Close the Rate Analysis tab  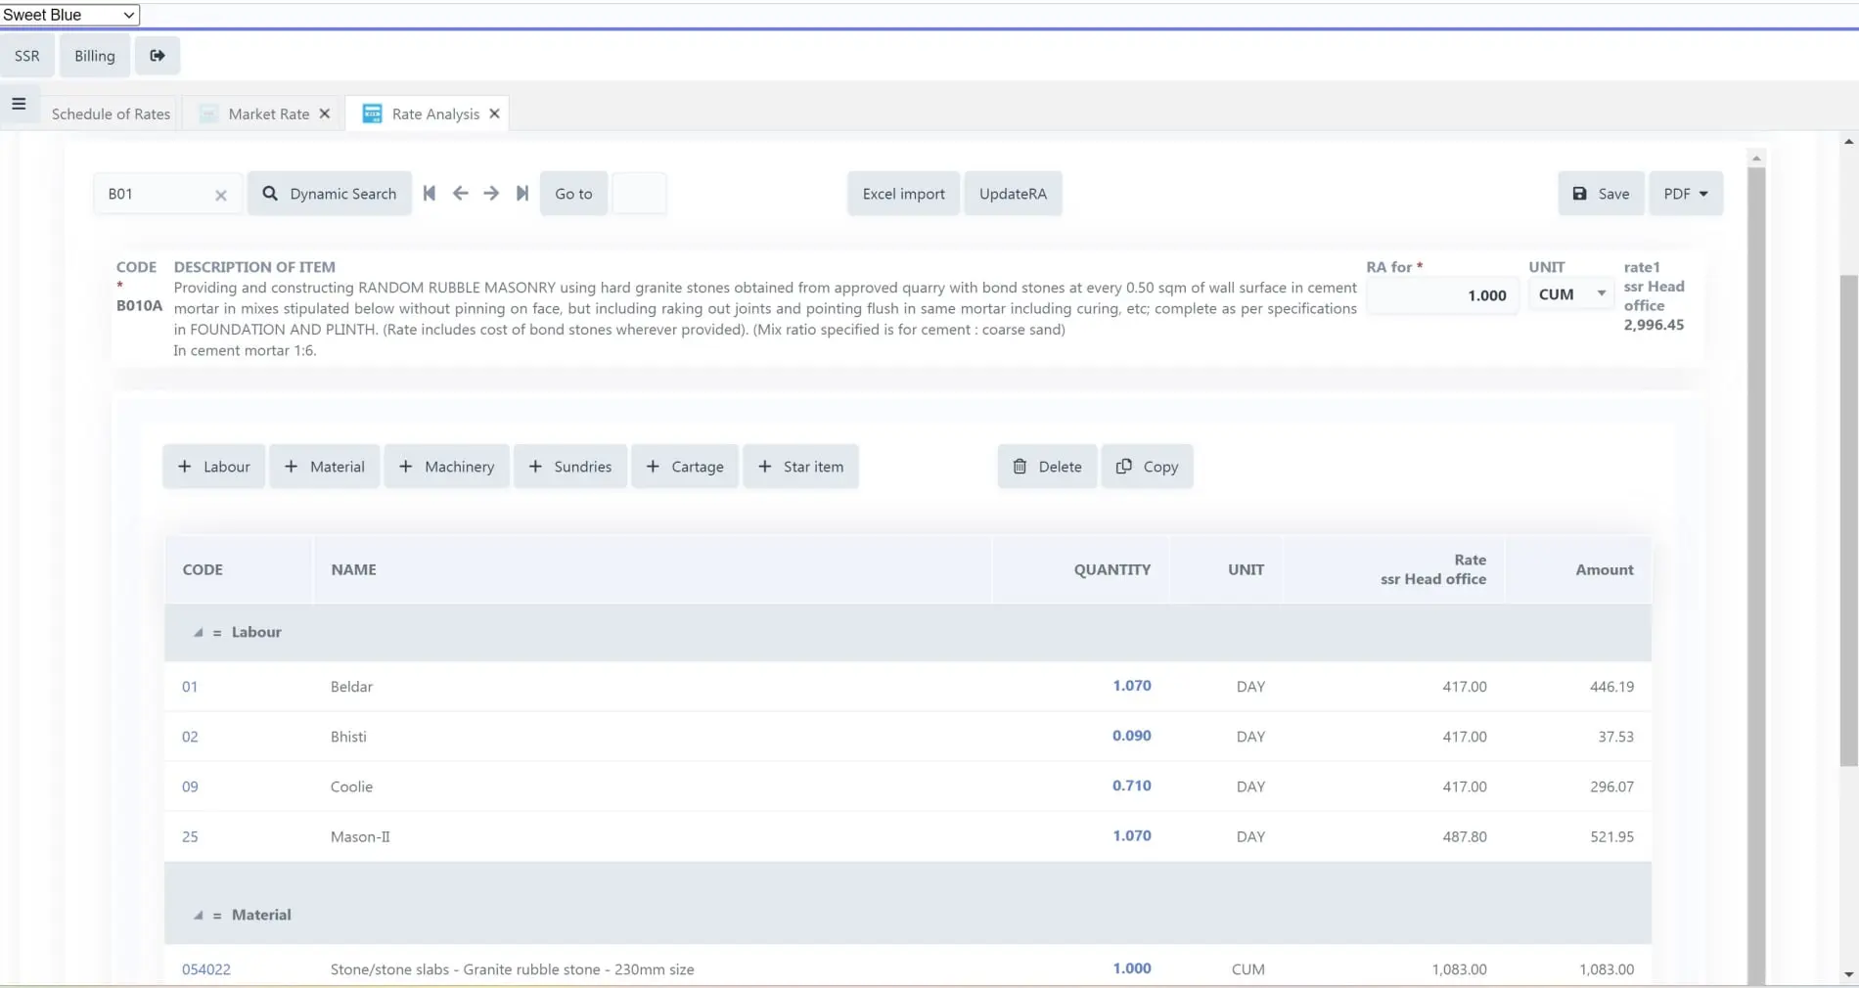(x=495, y=113)
